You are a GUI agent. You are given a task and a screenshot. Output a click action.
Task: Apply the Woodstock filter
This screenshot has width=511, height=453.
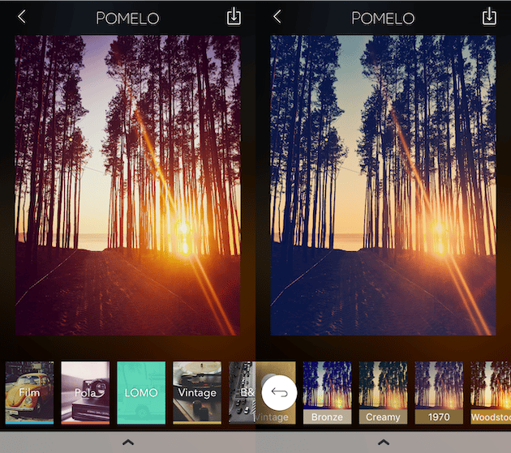[491, 393]
